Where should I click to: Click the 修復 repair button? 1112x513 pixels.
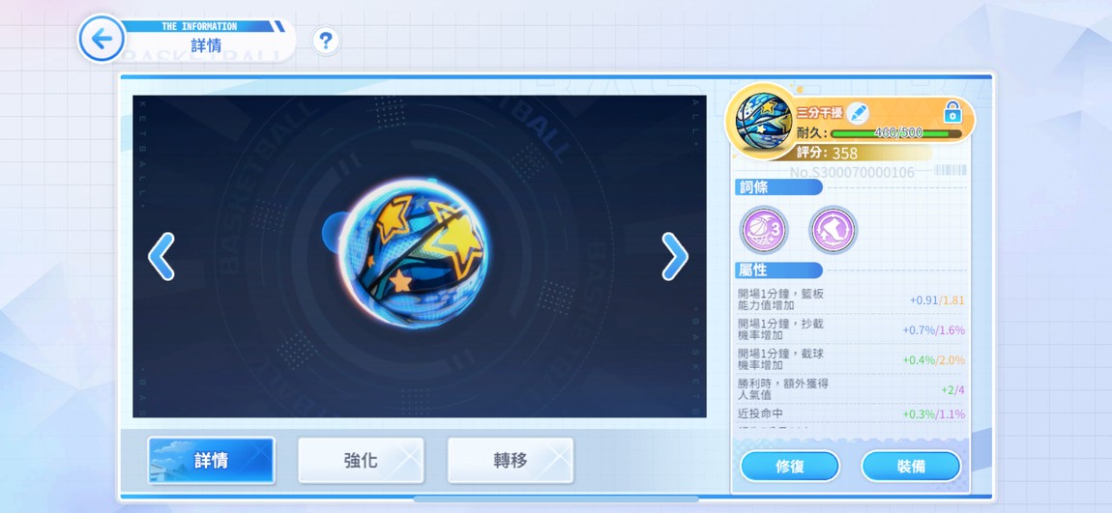click(x=790, y=467)
